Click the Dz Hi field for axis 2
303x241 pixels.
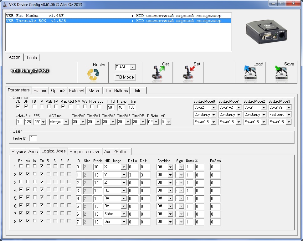(x=145, y=175)
